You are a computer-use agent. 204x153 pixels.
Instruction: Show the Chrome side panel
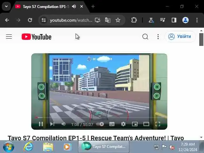tap(174, 20)
